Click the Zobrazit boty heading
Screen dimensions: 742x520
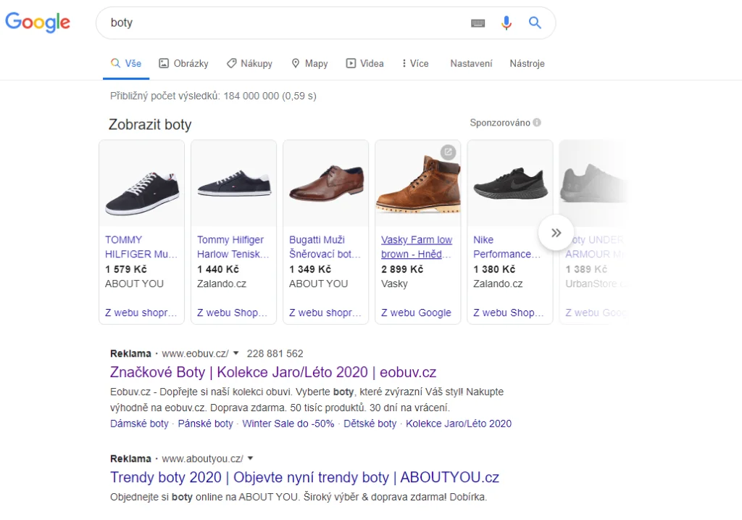coord(150,125)
